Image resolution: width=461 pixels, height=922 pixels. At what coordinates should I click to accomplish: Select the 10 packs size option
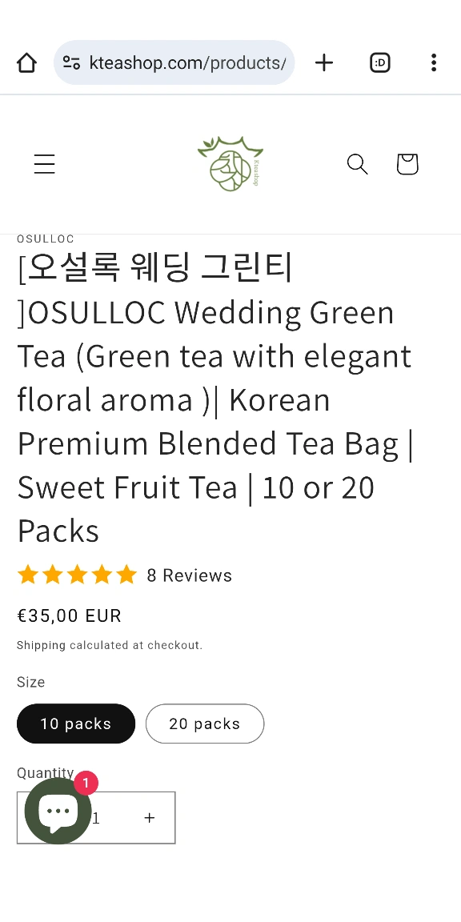point(76,724)
